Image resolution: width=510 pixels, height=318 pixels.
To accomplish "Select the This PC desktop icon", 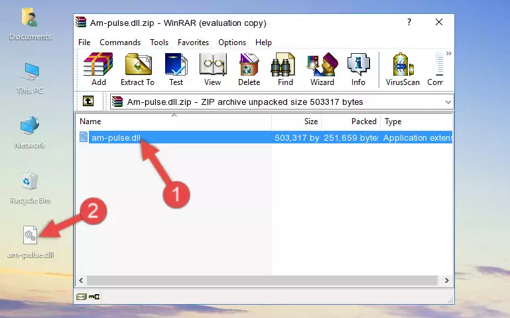I will coord(30,78).
